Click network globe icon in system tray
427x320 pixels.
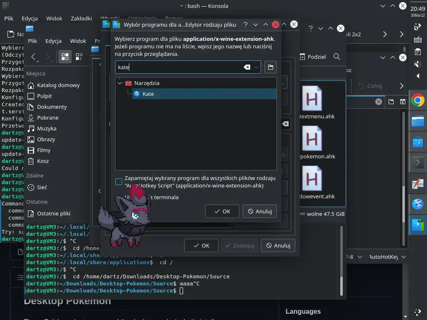point(418,27)
